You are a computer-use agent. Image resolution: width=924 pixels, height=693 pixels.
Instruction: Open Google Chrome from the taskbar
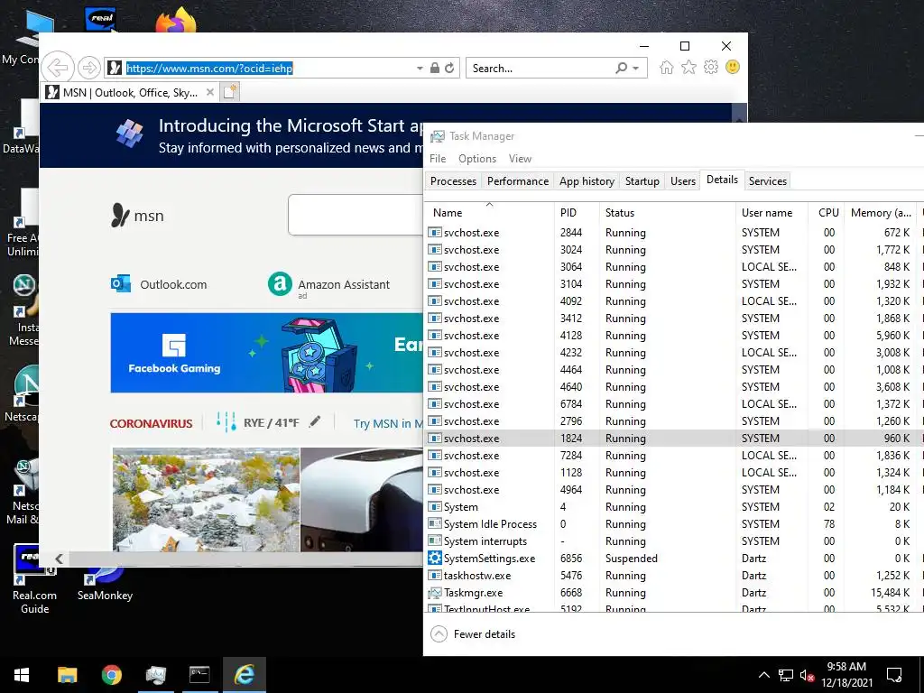[111, 675]
